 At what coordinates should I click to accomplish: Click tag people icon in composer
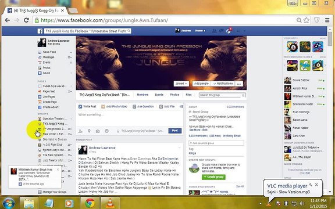[80, 131]
